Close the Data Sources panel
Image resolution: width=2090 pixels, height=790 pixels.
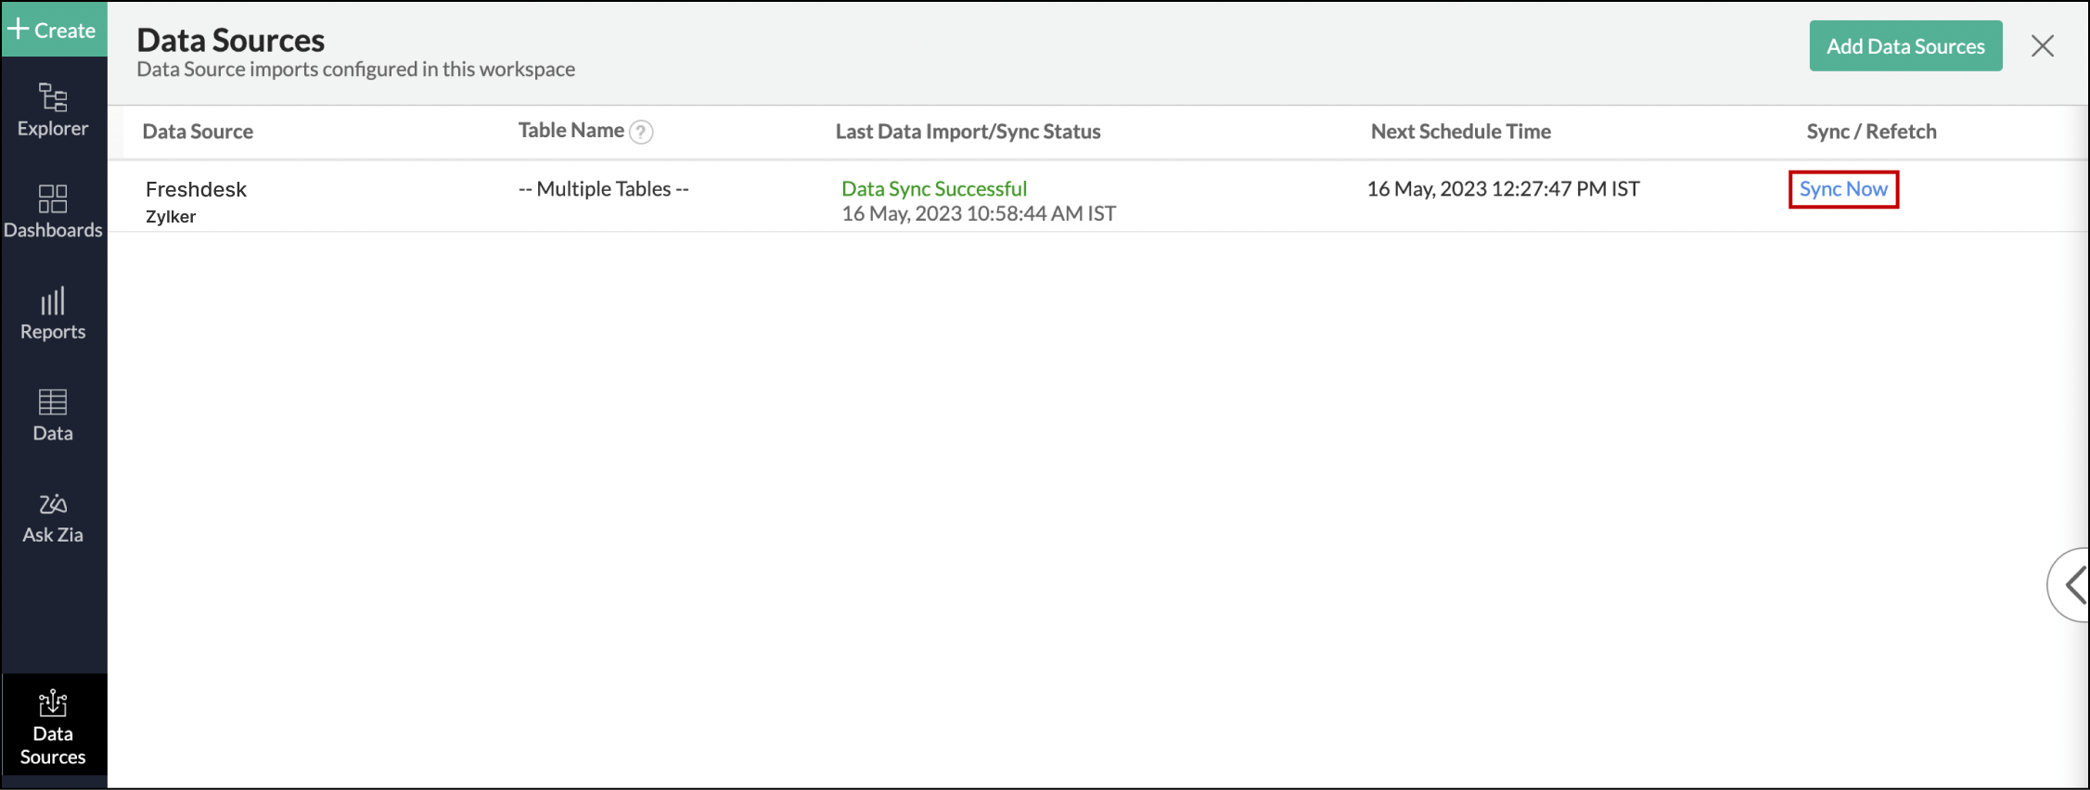tap(2042, 46)
